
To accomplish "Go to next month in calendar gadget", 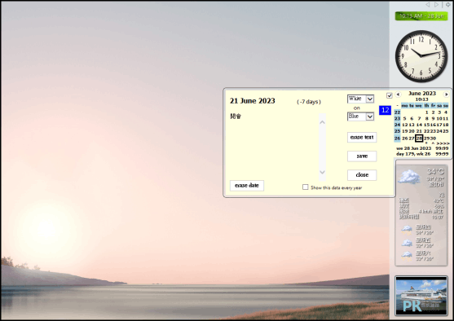I will tap(446, 95).
